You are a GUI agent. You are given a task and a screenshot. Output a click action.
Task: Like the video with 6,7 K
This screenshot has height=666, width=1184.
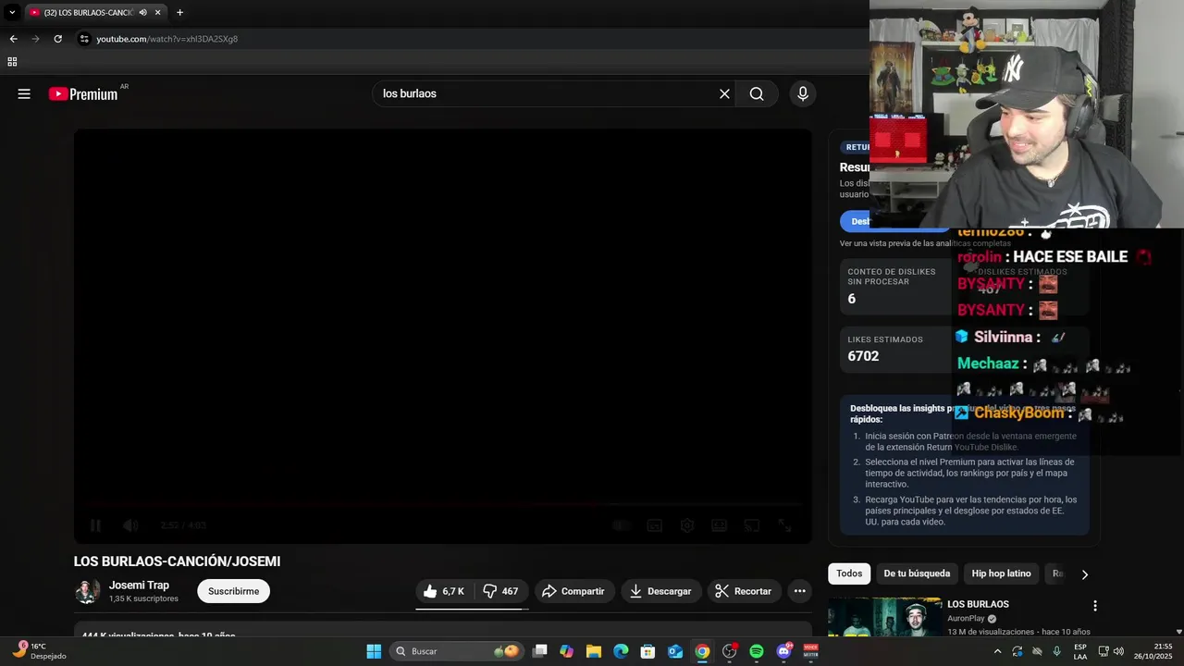pyautogui.click(x=444, y=591)
